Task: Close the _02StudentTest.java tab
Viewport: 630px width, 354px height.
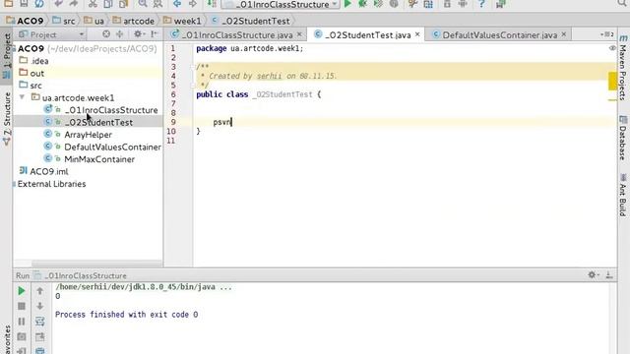Action: [417, 34]
